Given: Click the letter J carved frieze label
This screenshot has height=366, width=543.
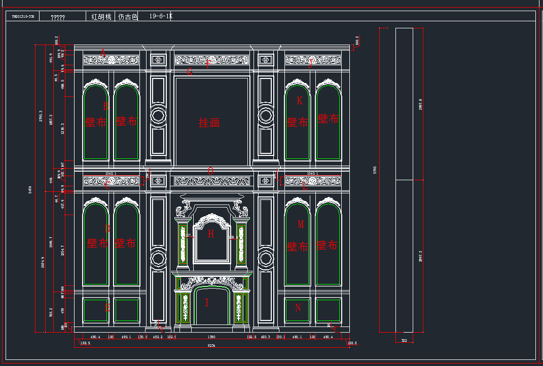Looking at the screenshot, I should coord(310,63).
